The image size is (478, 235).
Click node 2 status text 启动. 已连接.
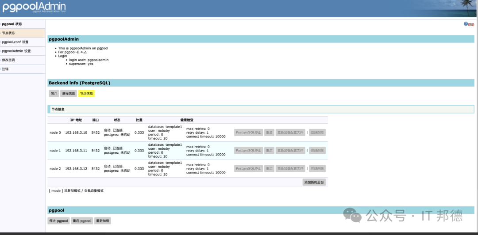pos(114,166)
